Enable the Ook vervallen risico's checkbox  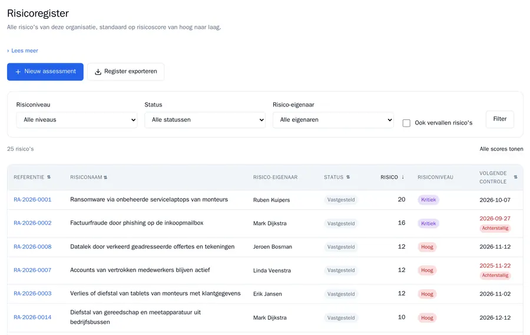[406, 123]
